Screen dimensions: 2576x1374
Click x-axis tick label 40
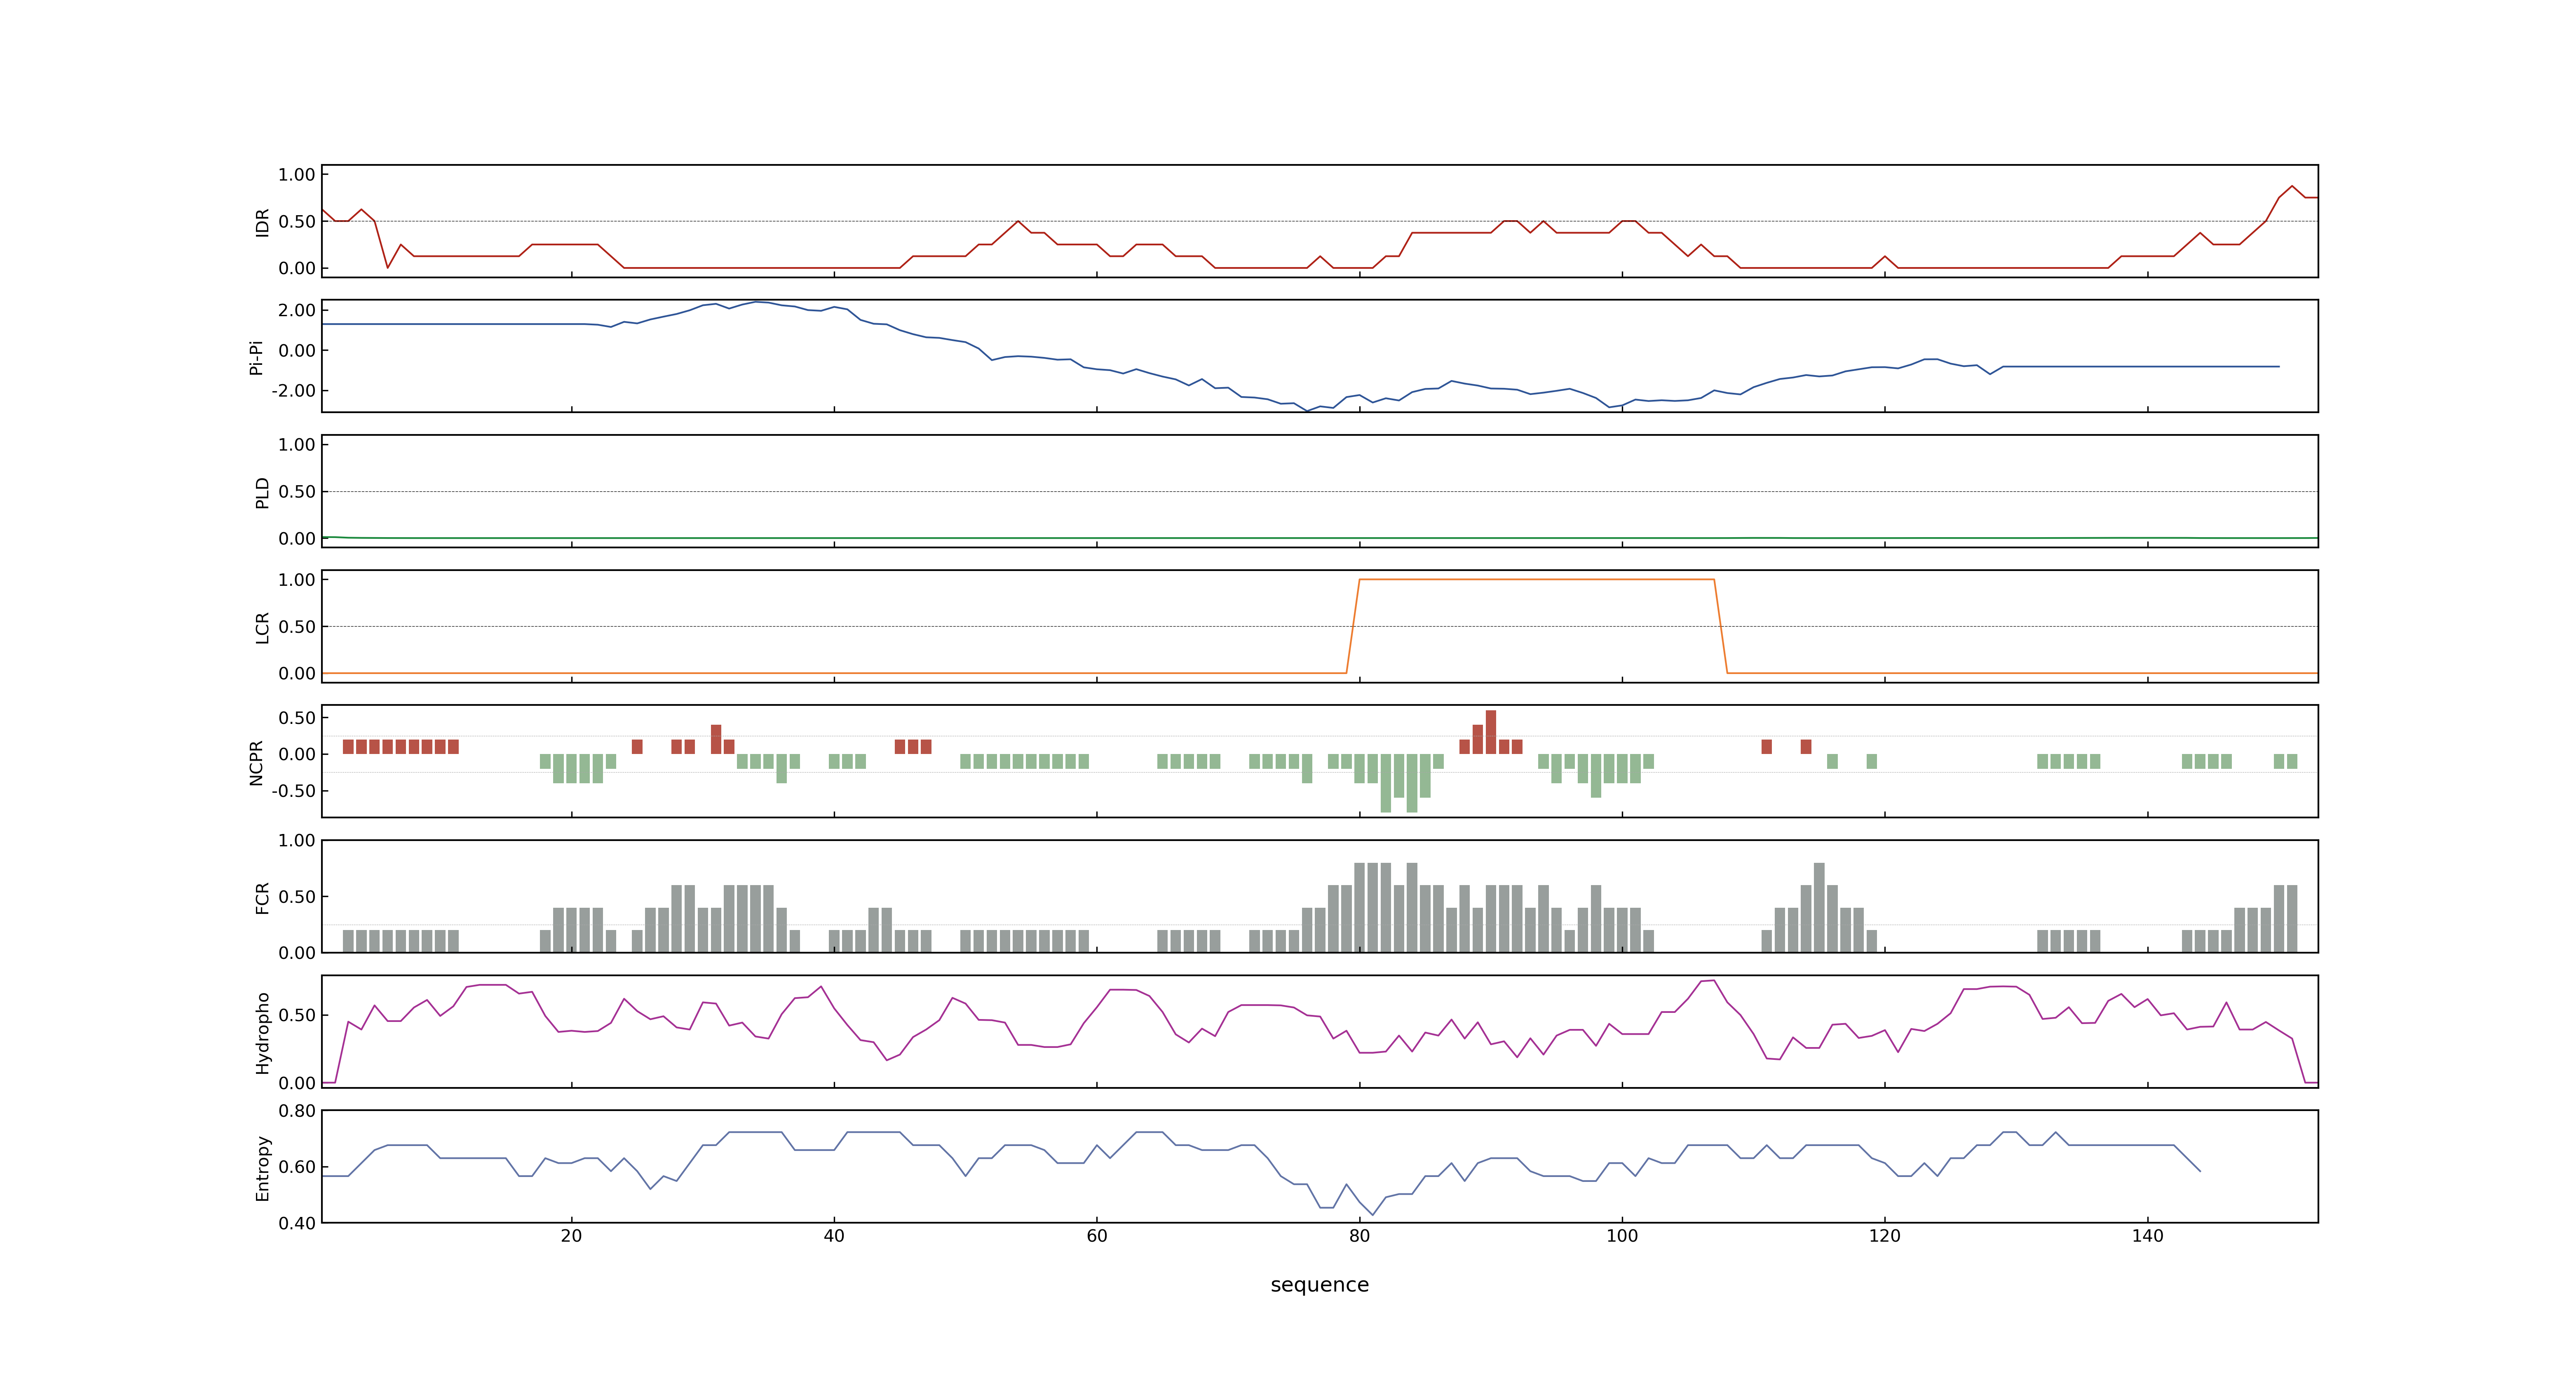point(834,1236)
